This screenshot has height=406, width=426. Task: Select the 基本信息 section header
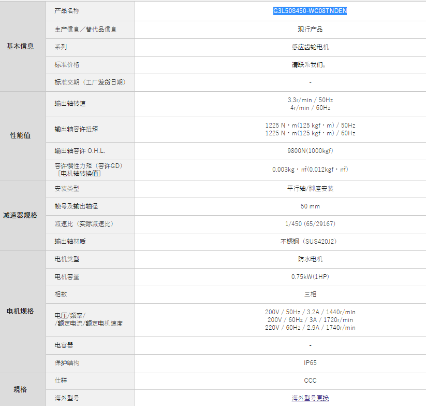tap(20, 46)
